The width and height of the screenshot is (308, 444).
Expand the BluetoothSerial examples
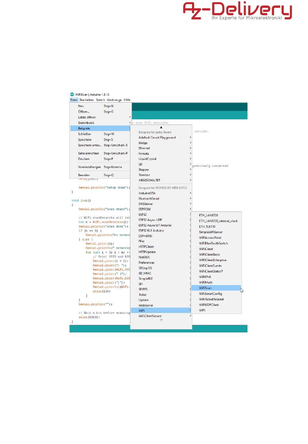[x=161, y=198]
